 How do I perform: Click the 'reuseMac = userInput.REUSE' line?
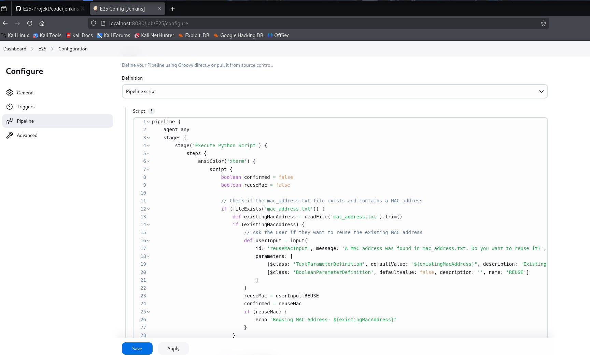pyautogui.click(x=281, y=296)
